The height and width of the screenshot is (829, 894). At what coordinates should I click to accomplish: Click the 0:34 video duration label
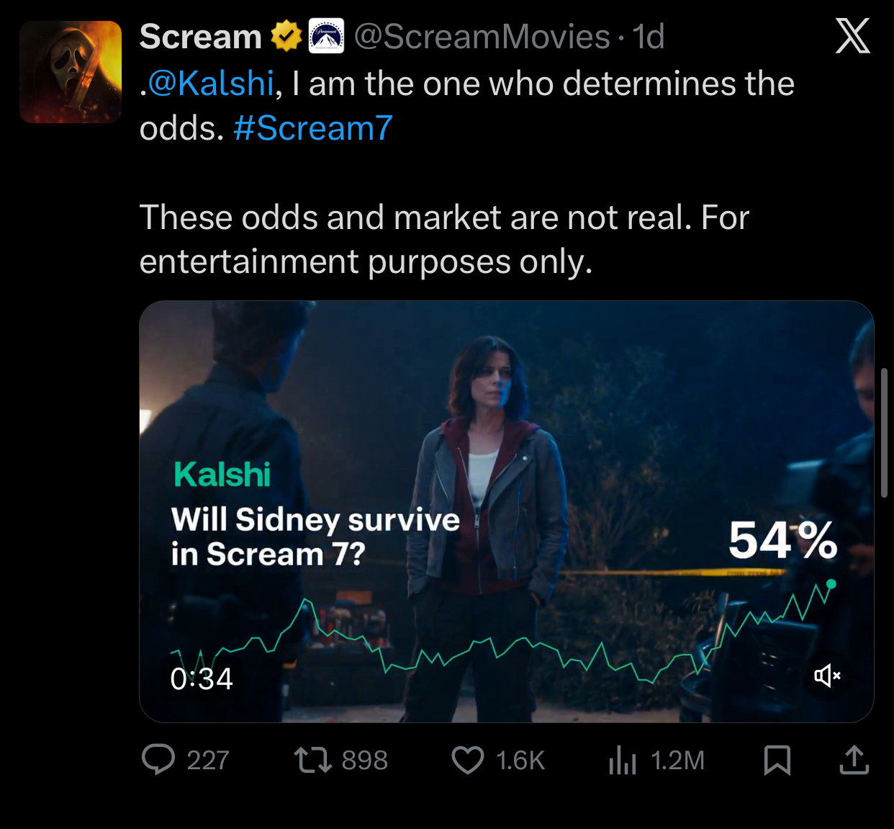202,678
